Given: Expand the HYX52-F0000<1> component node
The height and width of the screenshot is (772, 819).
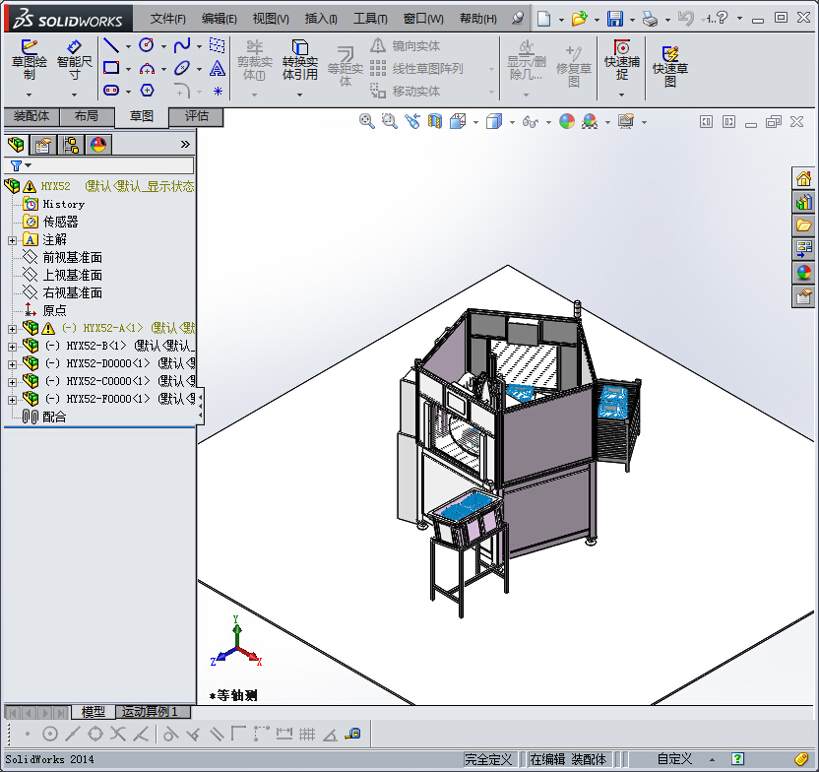Looking at the screenshot, I should (x=12, y=400).
